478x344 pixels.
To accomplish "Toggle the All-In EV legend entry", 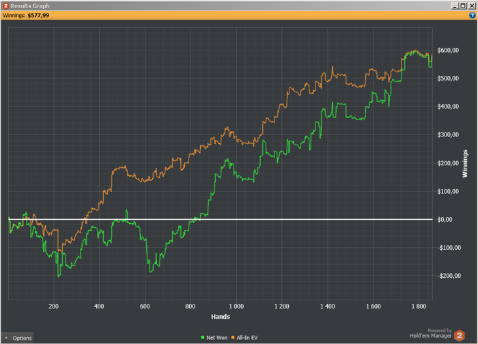I will point(244,338).
